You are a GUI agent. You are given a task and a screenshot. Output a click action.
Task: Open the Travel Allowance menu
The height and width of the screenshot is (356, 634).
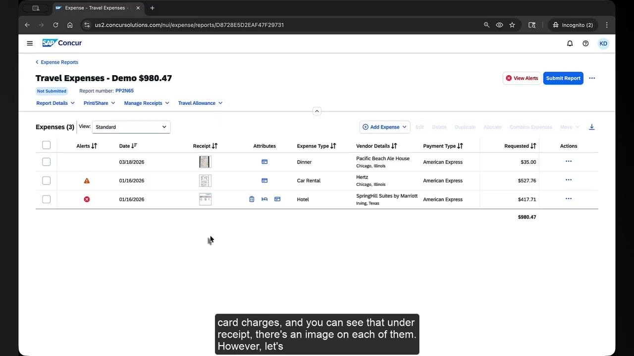click(x=200, y=103)
